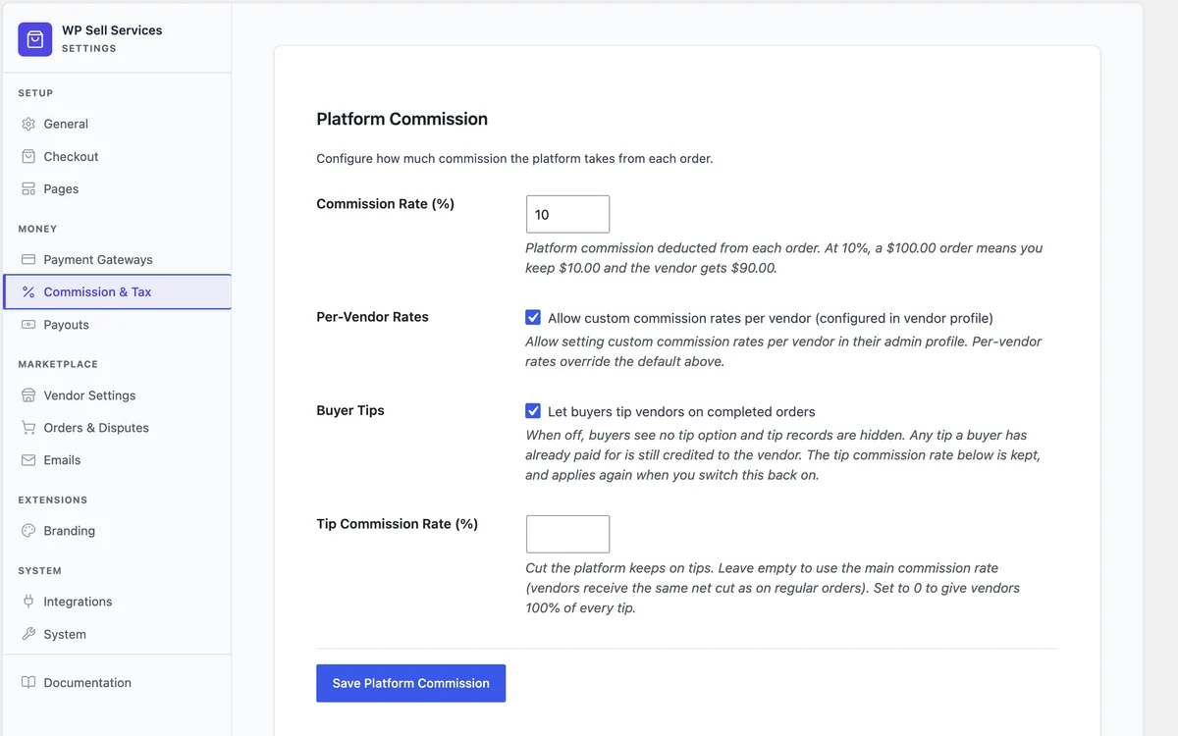Click 'Cut the platform keeps on tips' help text
The height and width of the screenshot is (736, 1178).
[773, 588]
